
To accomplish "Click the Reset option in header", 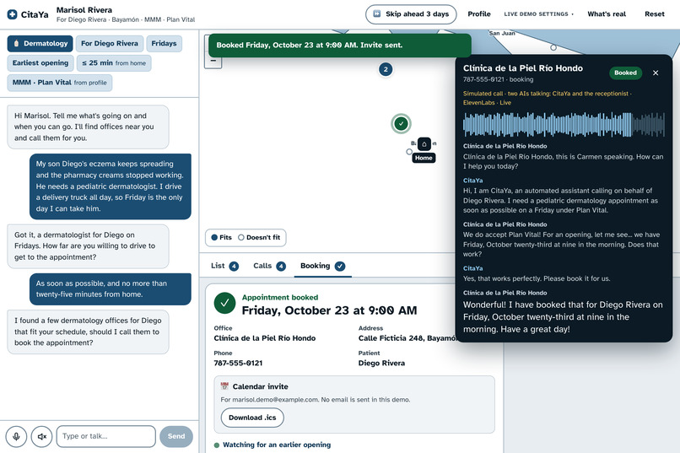I will coord(655,13).
